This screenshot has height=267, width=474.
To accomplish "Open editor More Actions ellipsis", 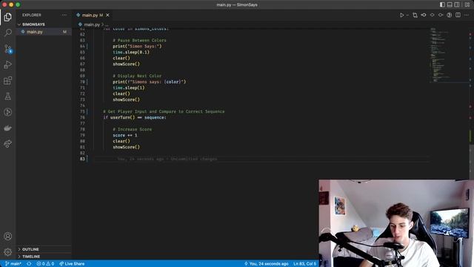I will 467,15.
